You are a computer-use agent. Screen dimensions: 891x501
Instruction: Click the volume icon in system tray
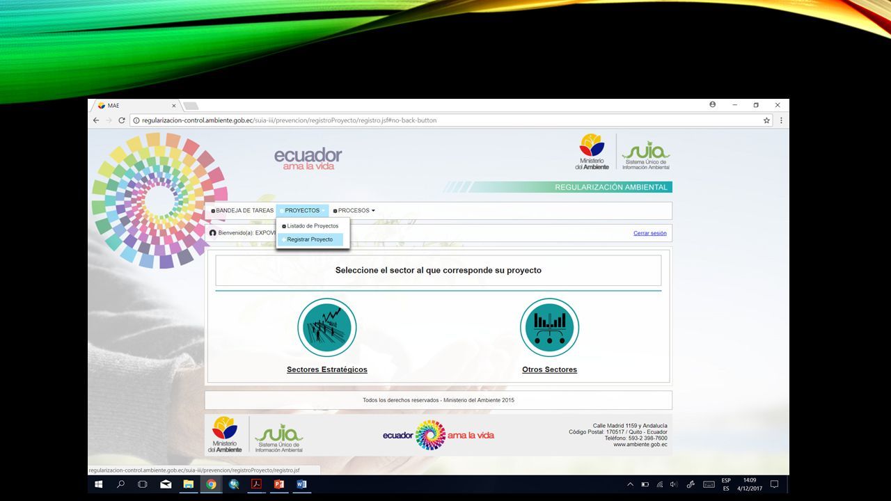pos(674,484)
